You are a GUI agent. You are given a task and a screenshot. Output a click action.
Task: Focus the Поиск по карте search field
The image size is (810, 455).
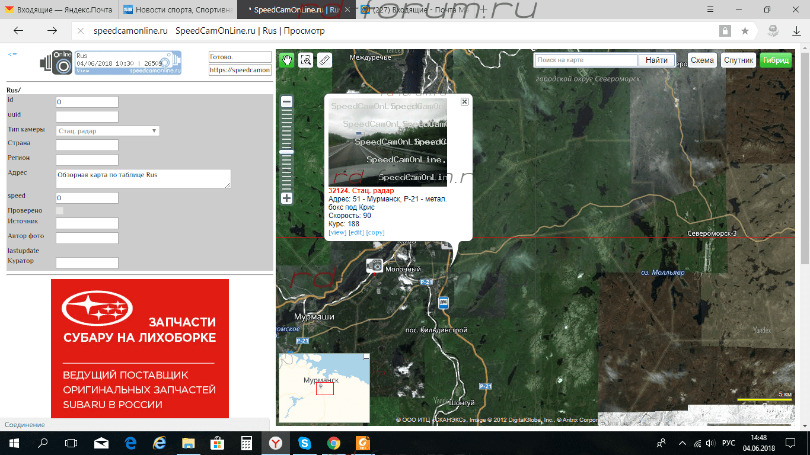point(585,60)
